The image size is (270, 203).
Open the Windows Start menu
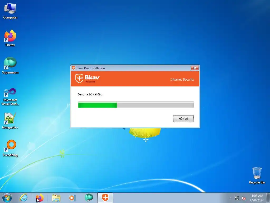[7, 198]
